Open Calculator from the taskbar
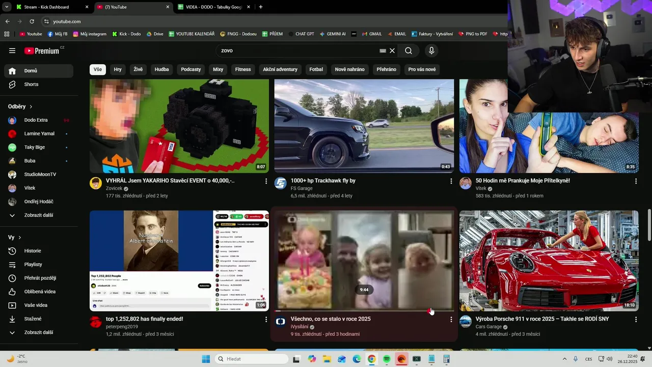652x367 pixels. click(x=447, y=359)
